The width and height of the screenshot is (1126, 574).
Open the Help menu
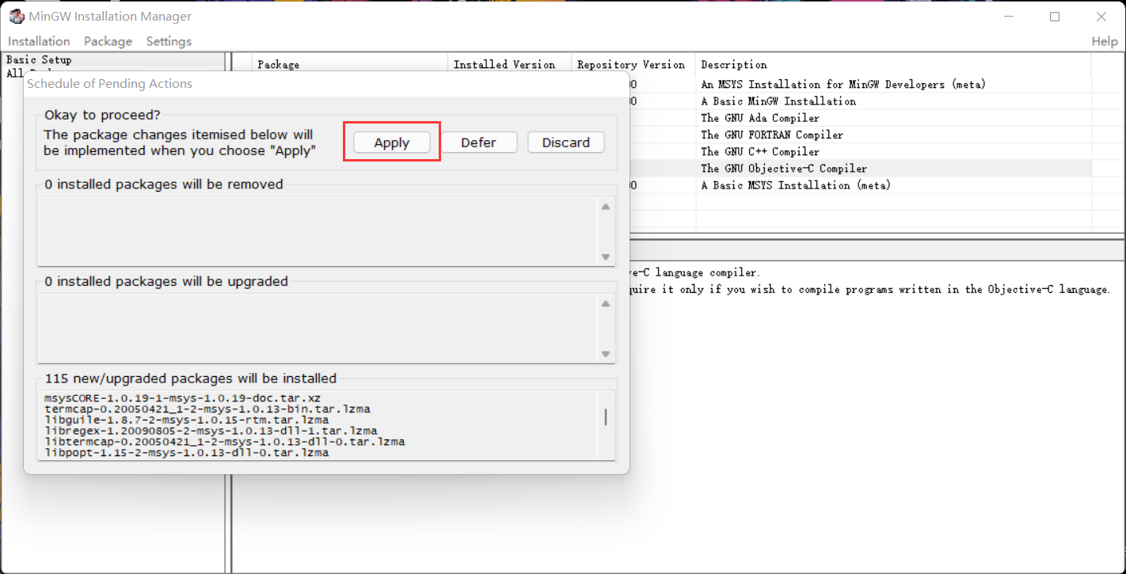[x=1104, y=41]
